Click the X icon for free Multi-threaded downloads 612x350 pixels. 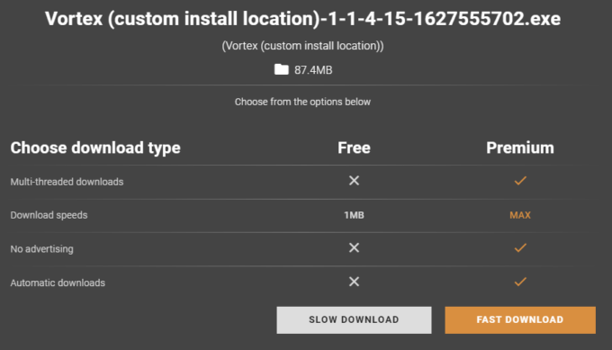click(354, 181)
